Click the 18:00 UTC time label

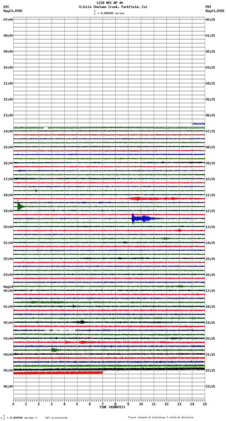point(8,195)
